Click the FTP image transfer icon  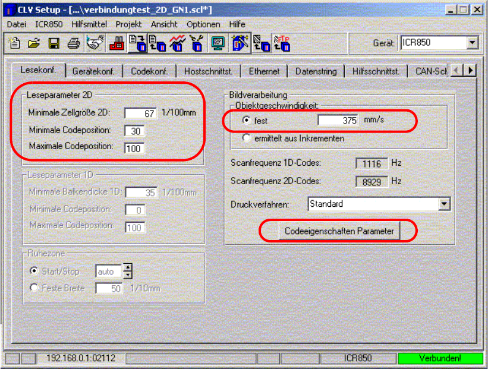pos(282,43)
